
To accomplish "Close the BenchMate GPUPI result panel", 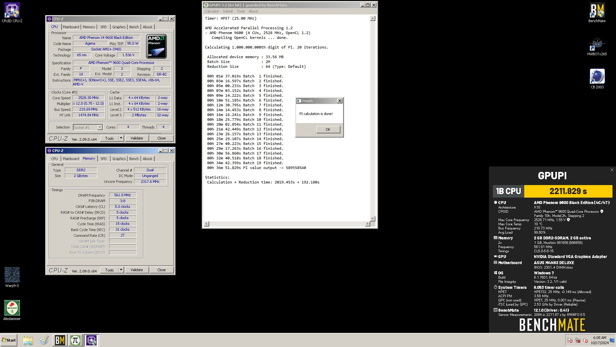I will (x=612, y=170).
